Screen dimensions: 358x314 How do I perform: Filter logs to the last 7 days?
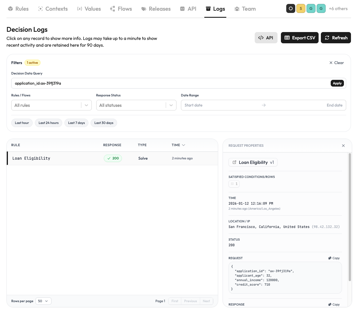(76, 123)
